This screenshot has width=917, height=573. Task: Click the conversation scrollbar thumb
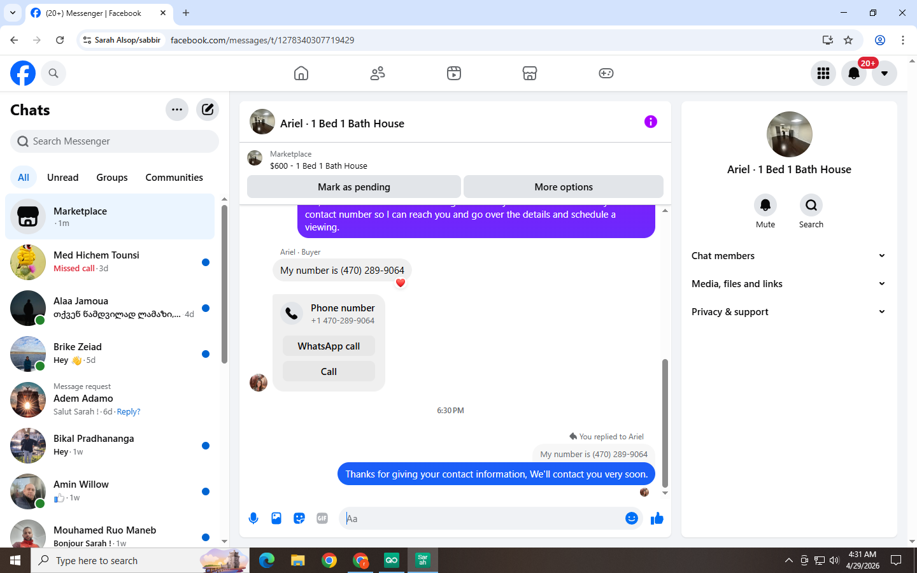(665, 423)
